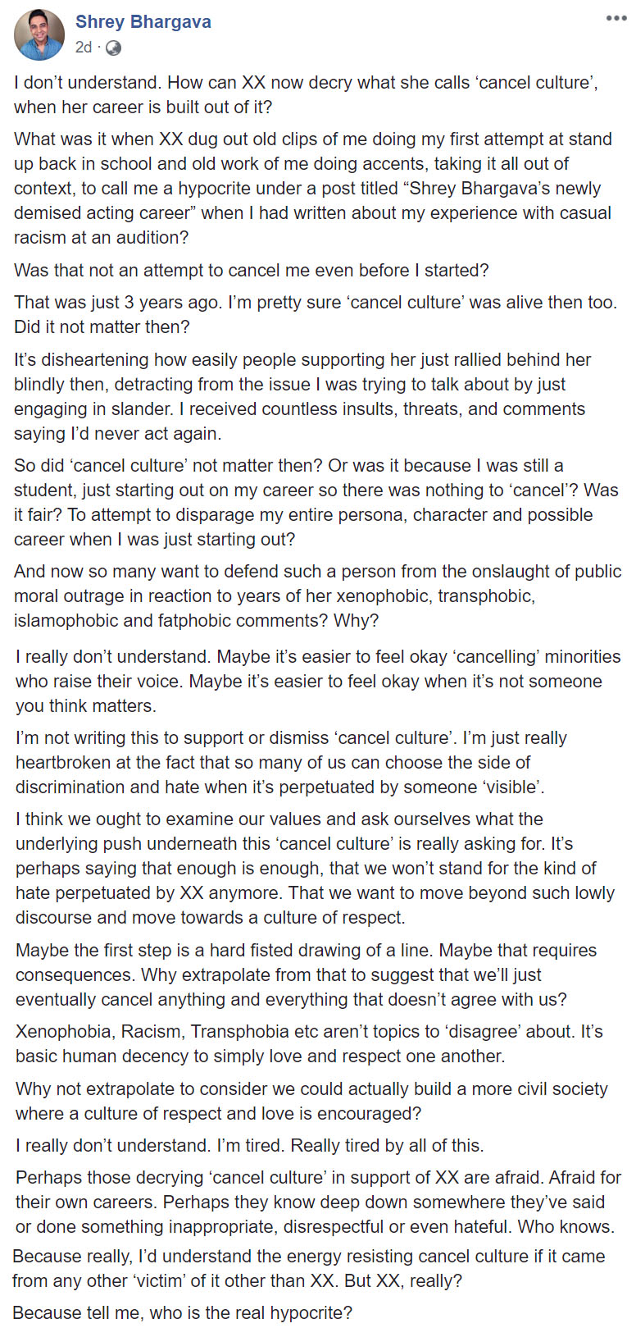Click the paragraph "And now so many want"

pos(317,595)
